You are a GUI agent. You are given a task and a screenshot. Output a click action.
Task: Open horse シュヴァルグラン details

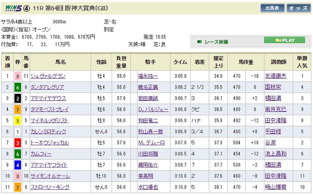coord(47,76)
